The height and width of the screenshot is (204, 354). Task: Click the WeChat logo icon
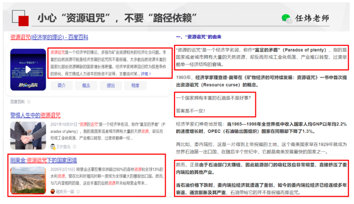click(286, 18)
